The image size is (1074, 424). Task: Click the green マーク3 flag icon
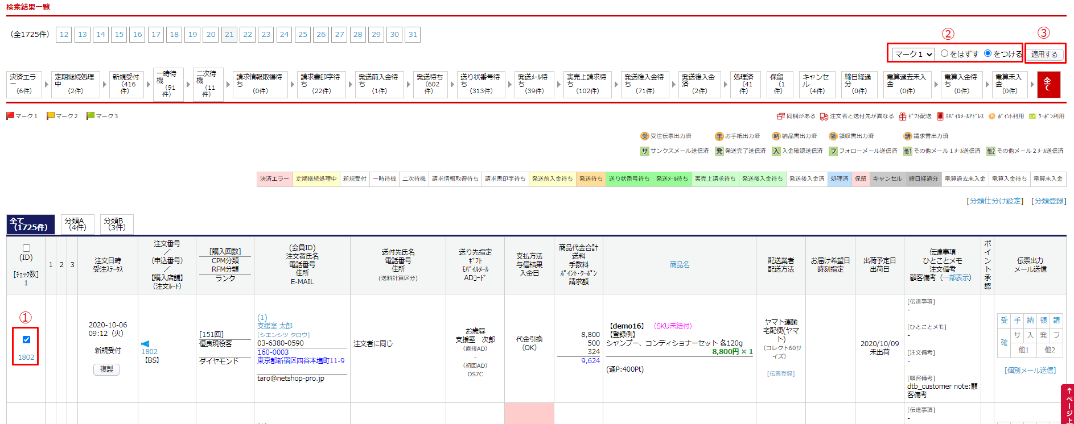pos(90,116)
